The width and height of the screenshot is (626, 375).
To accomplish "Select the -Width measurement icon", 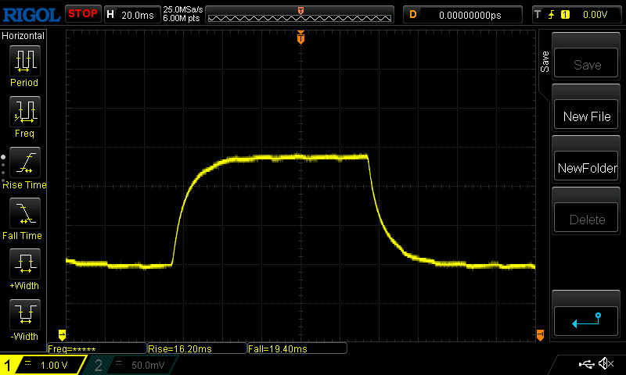I will coord(25,314).
